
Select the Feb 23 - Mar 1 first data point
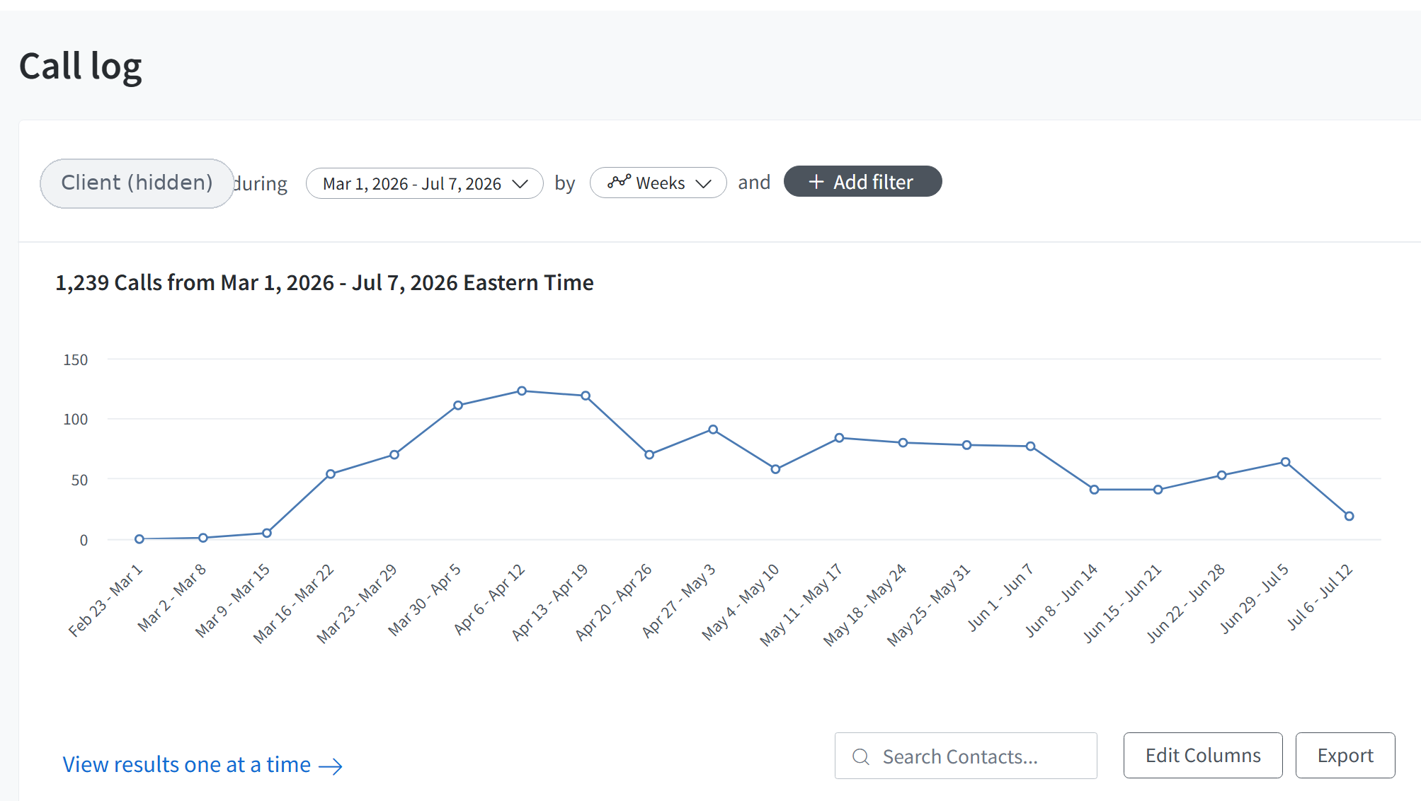139,539
